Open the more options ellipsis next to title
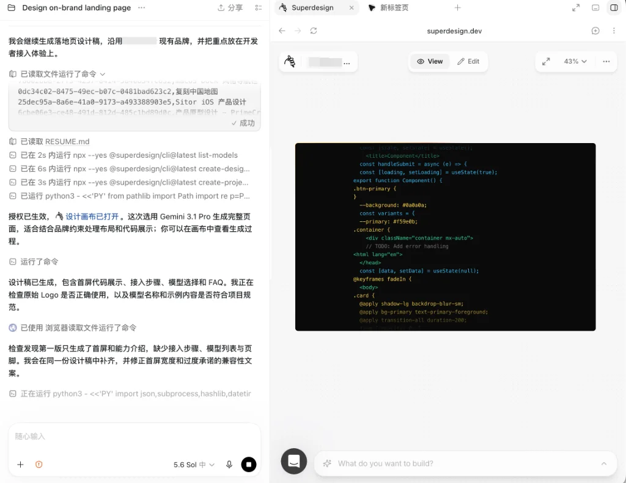 [x=141, y=7]
